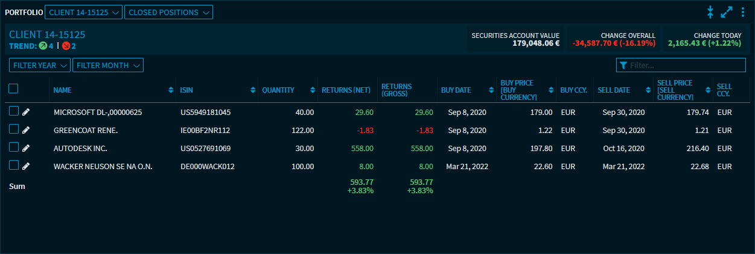This screenshot has height=254, width=755.
Task: Sort by Returns (Net) column header
Action: coord(345,90)
